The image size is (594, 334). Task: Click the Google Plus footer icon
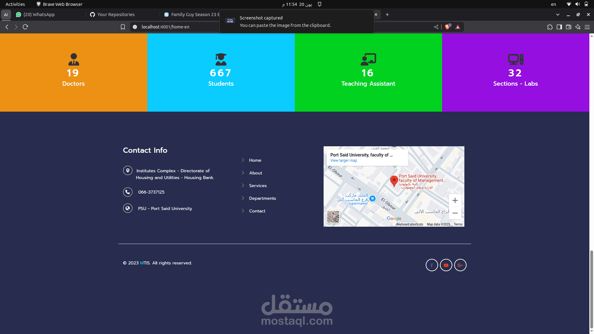click(460, 265)
